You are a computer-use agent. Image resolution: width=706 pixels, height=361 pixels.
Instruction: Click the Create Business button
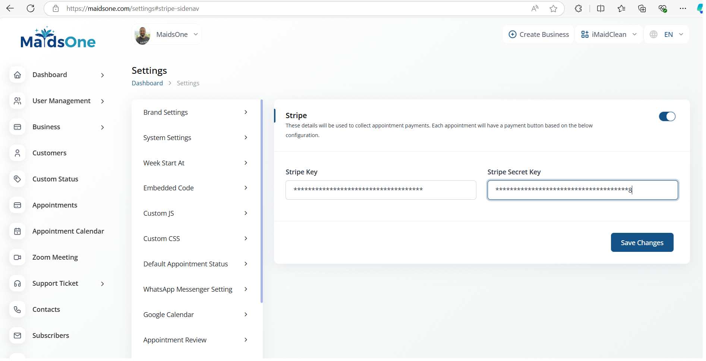click(539, 35)
